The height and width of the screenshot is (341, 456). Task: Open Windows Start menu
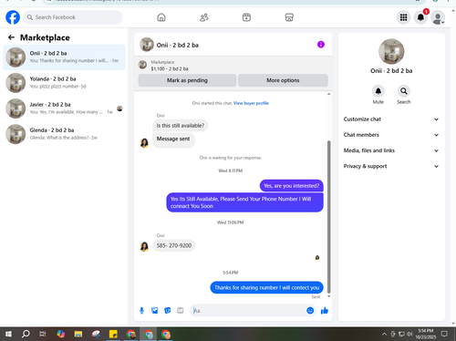(8, 334)
